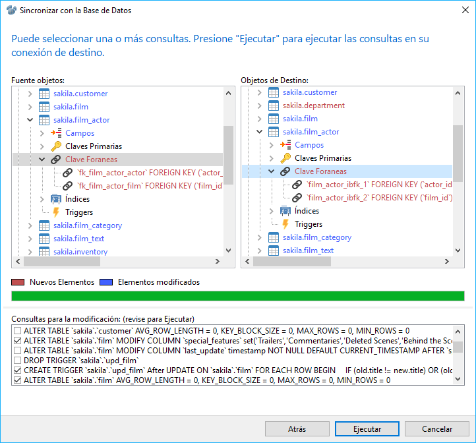
Task: Click source objects vertical scrollbar up arrow
Action: (229, 93)
